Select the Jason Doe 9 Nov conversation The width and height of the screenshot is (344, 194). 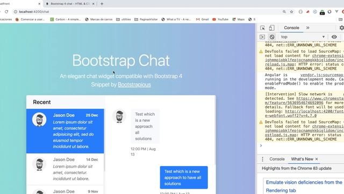(65, 190)
